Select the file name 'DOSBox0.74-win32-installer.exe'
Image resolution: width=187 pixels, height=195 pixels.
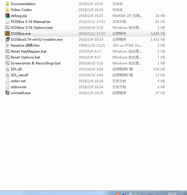coord(36,40)
